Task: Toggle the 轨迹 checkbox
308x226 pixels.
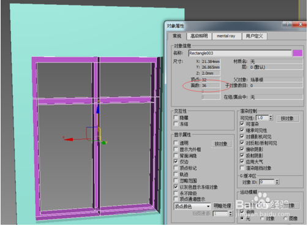Action: (x=176, y=175)
